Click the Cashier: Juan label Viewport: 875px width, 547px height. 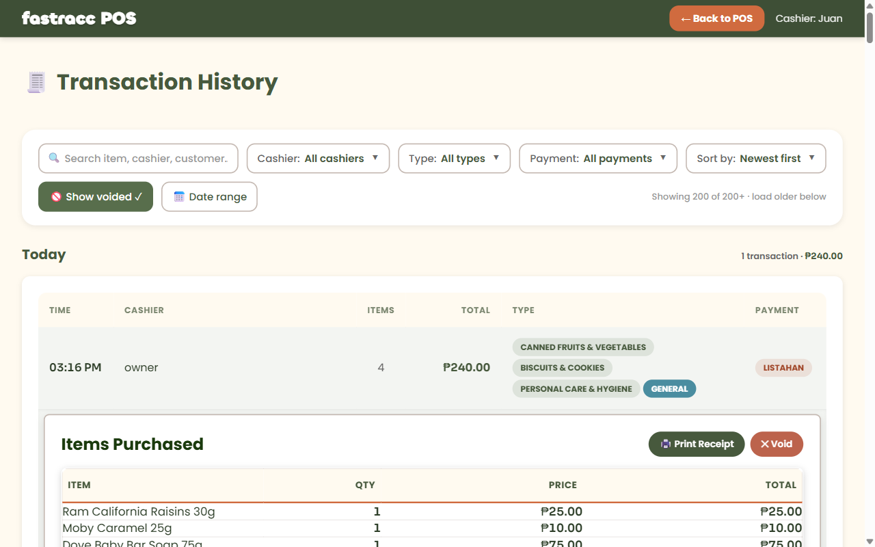[809, 18]
